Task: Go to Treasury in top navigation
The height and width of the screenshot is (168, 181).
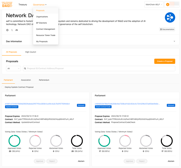Action: coord(23,5)
